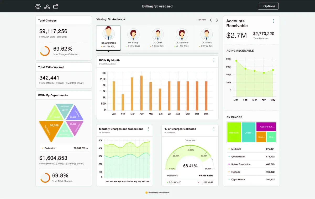
Task: Click the 68.41% gauge value
Action: (x=190, y=166)
